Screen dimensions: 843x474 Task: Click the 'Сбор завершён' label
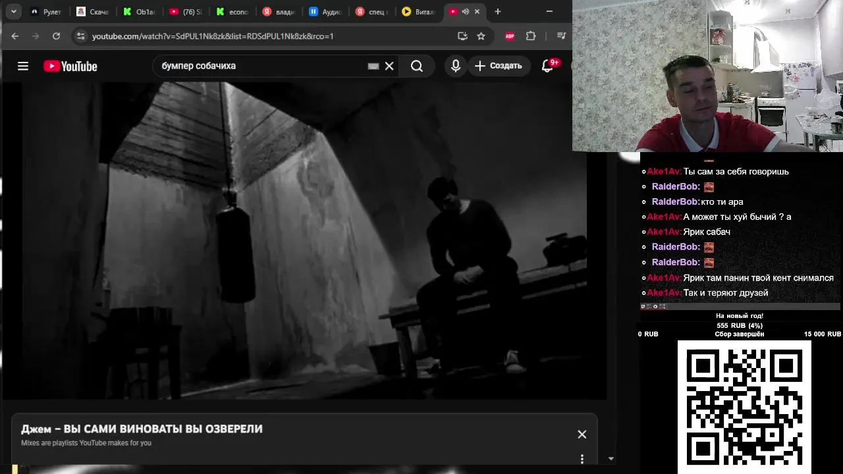740,334
